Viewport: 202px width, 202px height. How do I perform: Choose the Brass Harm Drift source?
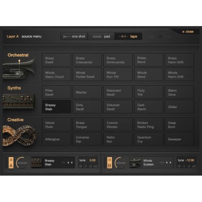pyautogui.click(x=179, y=60)
